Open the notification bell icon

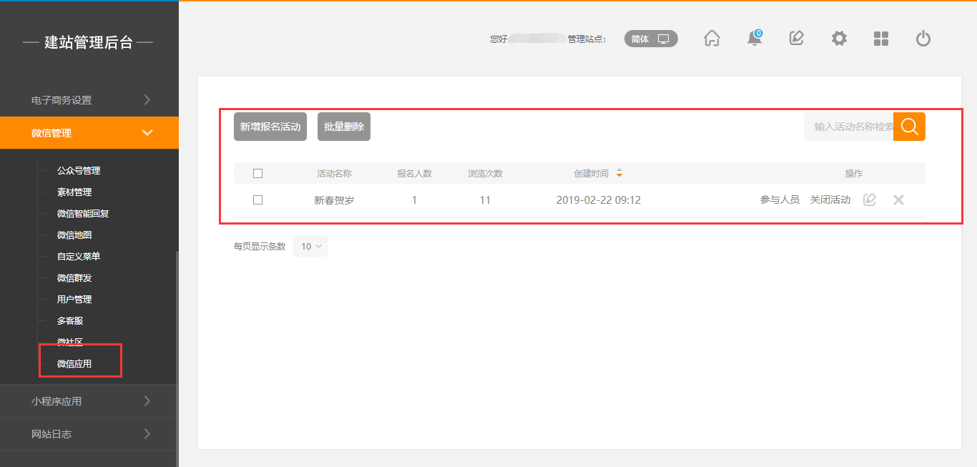coord(755,39)
